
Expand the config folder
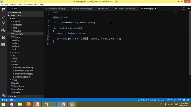(25, 43)
